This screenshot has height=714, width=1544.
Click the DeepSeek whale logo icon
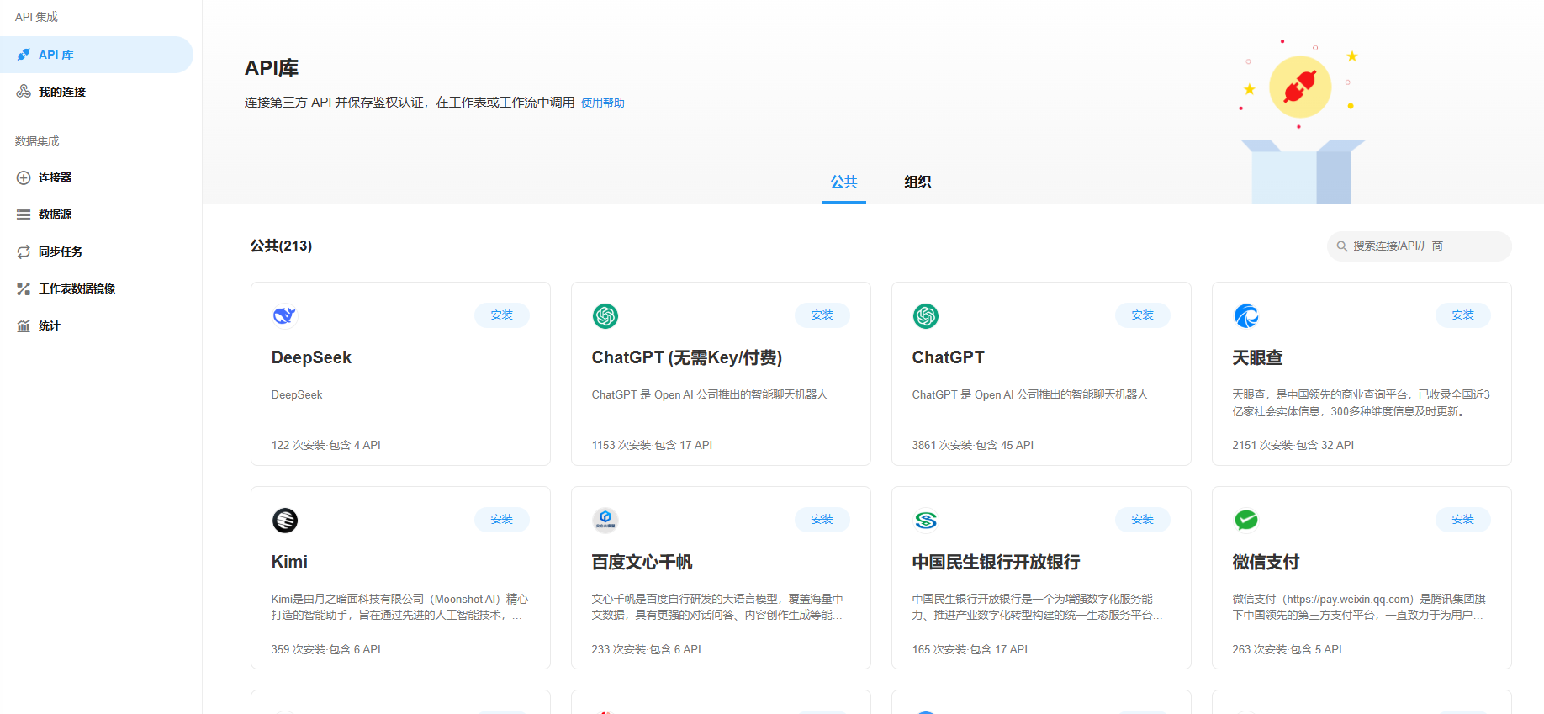click(x=284, y=316)
